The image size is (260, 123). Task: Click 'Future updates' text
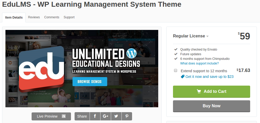pos(191,54)
